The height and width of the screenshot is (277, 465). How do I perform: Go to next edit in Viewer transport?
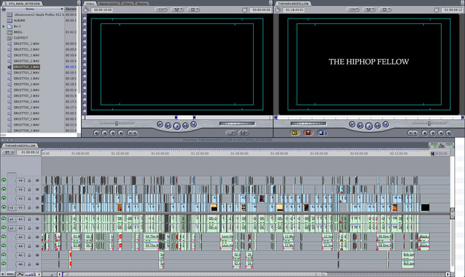point(194,125)
